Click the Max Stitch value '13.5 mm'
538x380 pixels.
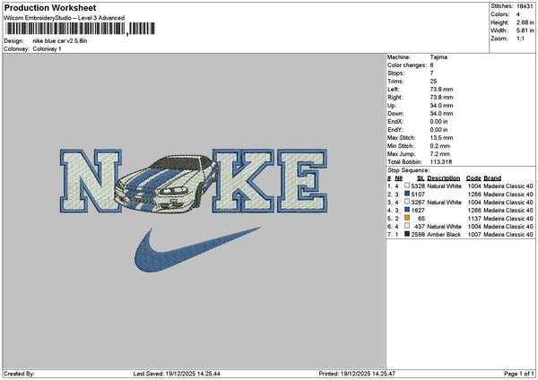point(441,138)
